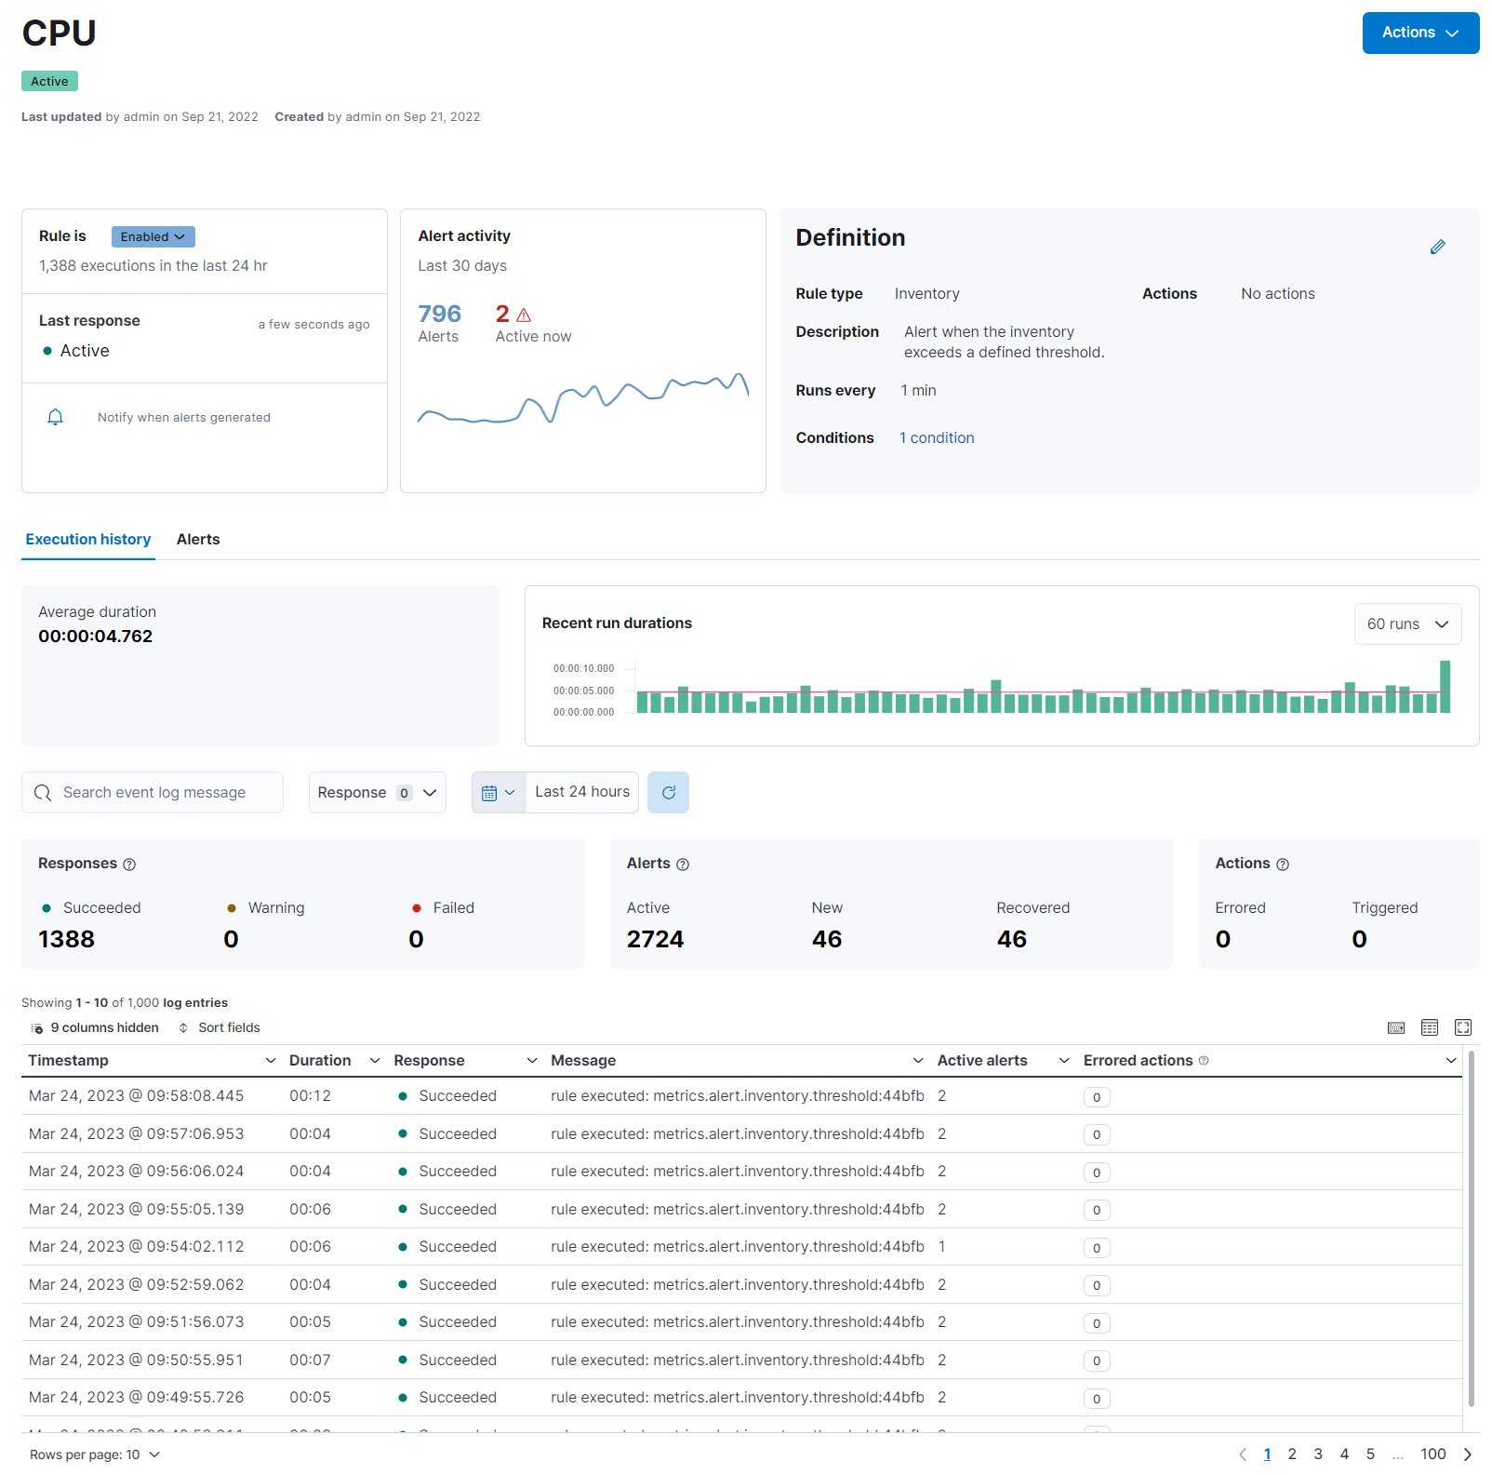Change the 60 runs selection
Image resolution: width=1492 pixels, height=1475 pixels.
click(x=1407, y=624)
